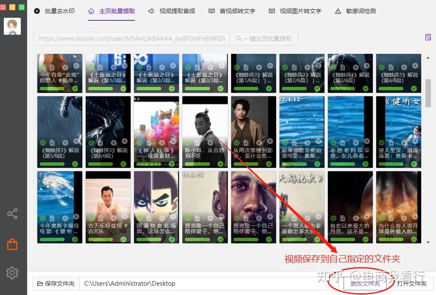Remove the 感人至深，泪流满面 card with its X

(x=415, y=141)
